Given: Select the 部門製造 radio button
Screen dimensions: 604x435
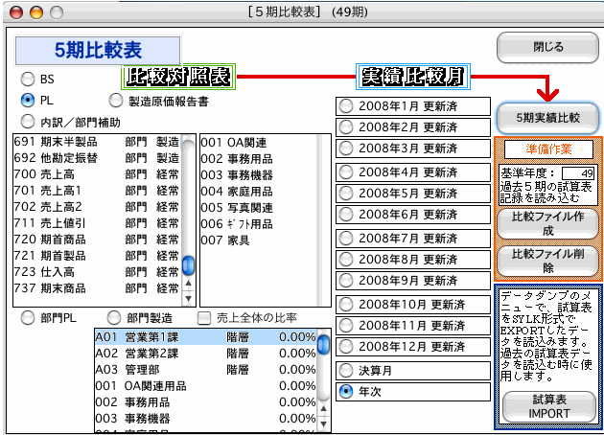Looking at the screenshot, I should pos(115,318).
